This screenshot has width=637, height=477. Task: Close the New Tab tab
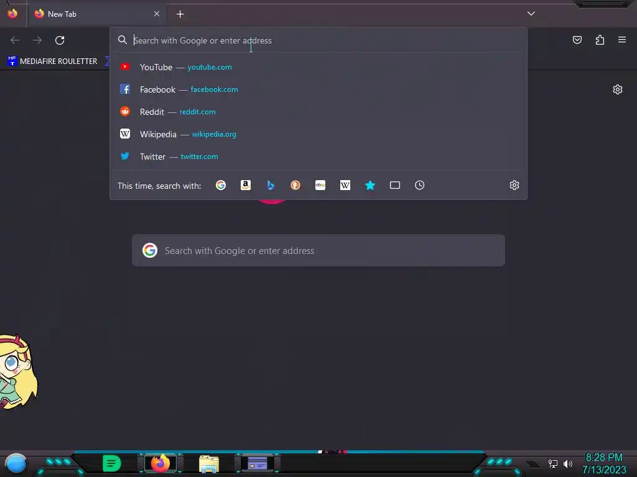pos(157,14)
